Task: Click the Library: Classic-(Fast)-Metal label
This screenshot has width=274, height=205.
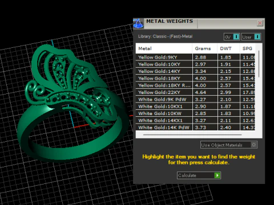Action: (x=165, y=36)
